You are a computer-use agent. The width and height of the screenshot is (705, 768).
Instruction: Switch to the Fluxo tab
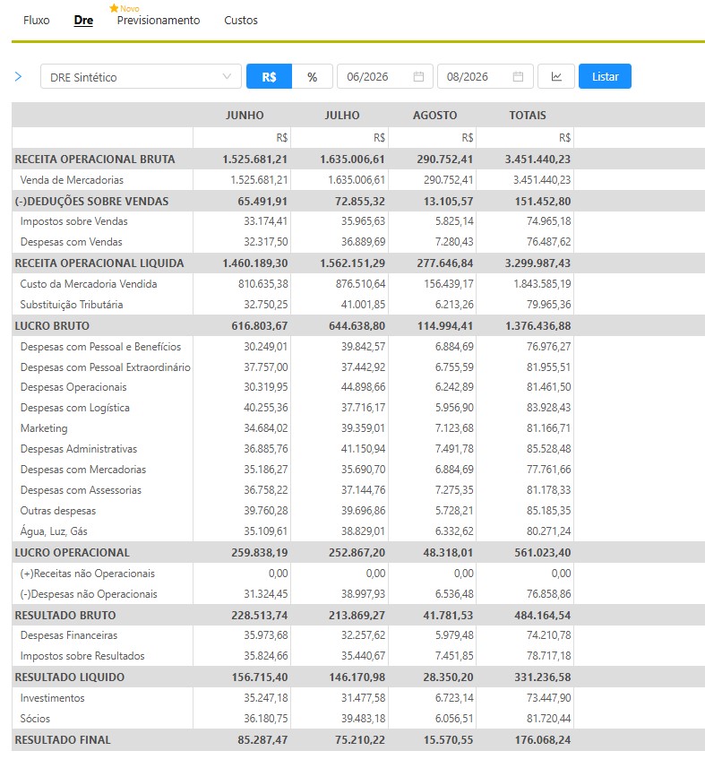tap(37, 20)
